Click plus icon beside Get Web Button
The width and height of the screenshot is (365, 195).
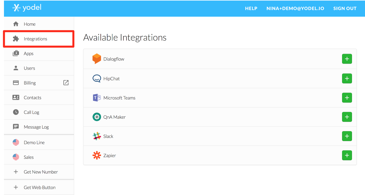[x=16, y=187]
